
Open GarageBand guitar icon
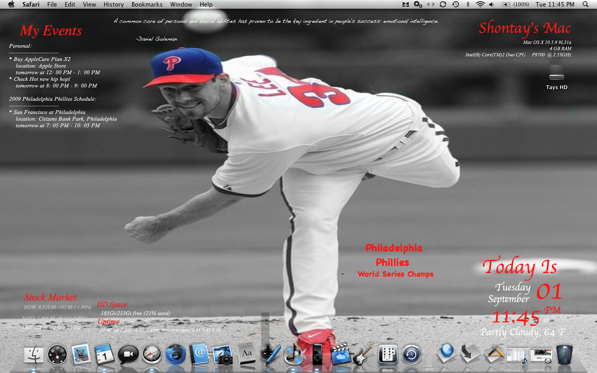click(x=364, y=355)
